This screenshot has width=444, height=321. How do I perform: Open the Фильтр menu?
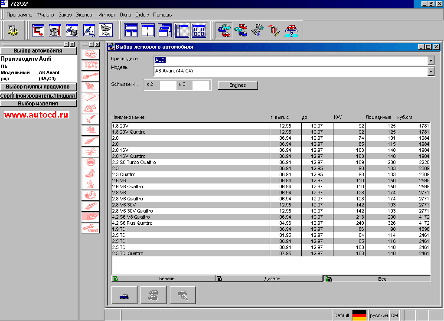point(45,15)
